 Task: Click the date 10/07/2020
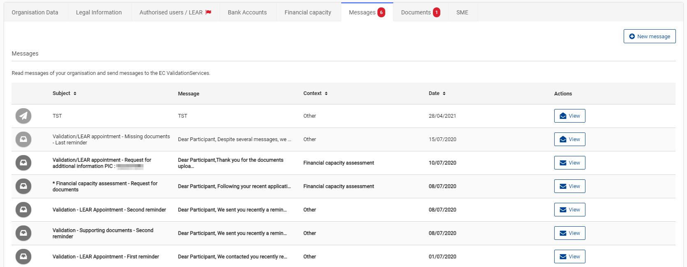442,163
